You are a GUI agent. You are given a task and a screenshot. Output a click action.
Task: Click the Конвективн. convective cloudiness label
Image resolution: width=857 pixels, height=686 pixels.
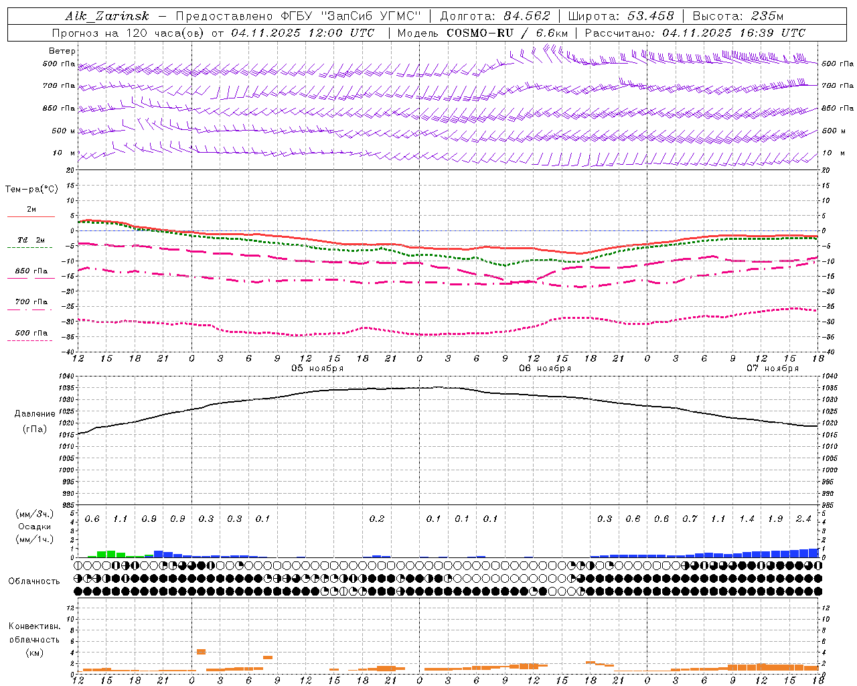(x=34, y=626)
